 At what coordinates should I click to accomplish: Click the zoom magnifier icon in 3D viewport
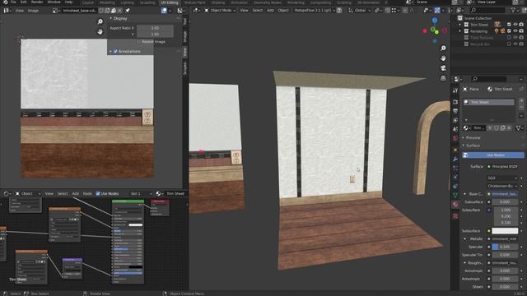pyautogui.click(x=443, y=49)
